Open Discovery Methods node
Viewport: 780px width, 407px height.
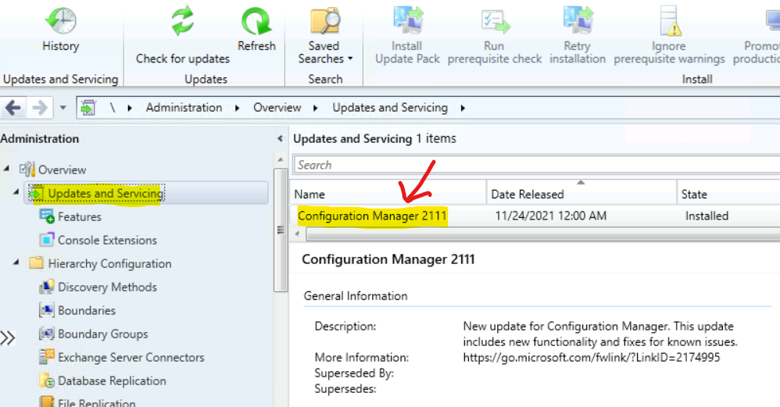tap(107, 287)
